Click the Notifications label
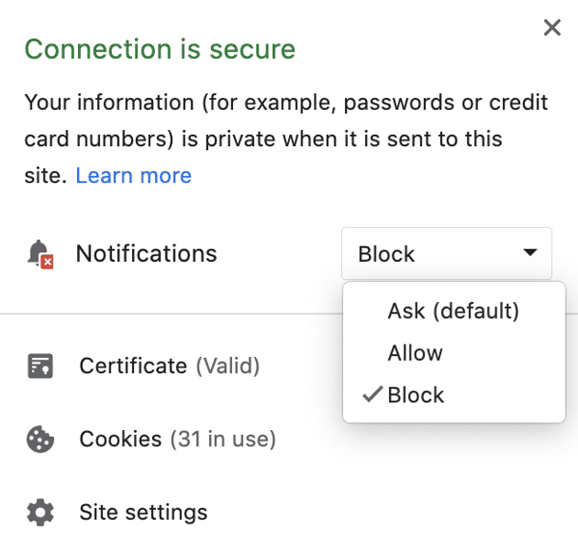The height and width of the screenshot is (560, 578). click(x=146, y=254)
